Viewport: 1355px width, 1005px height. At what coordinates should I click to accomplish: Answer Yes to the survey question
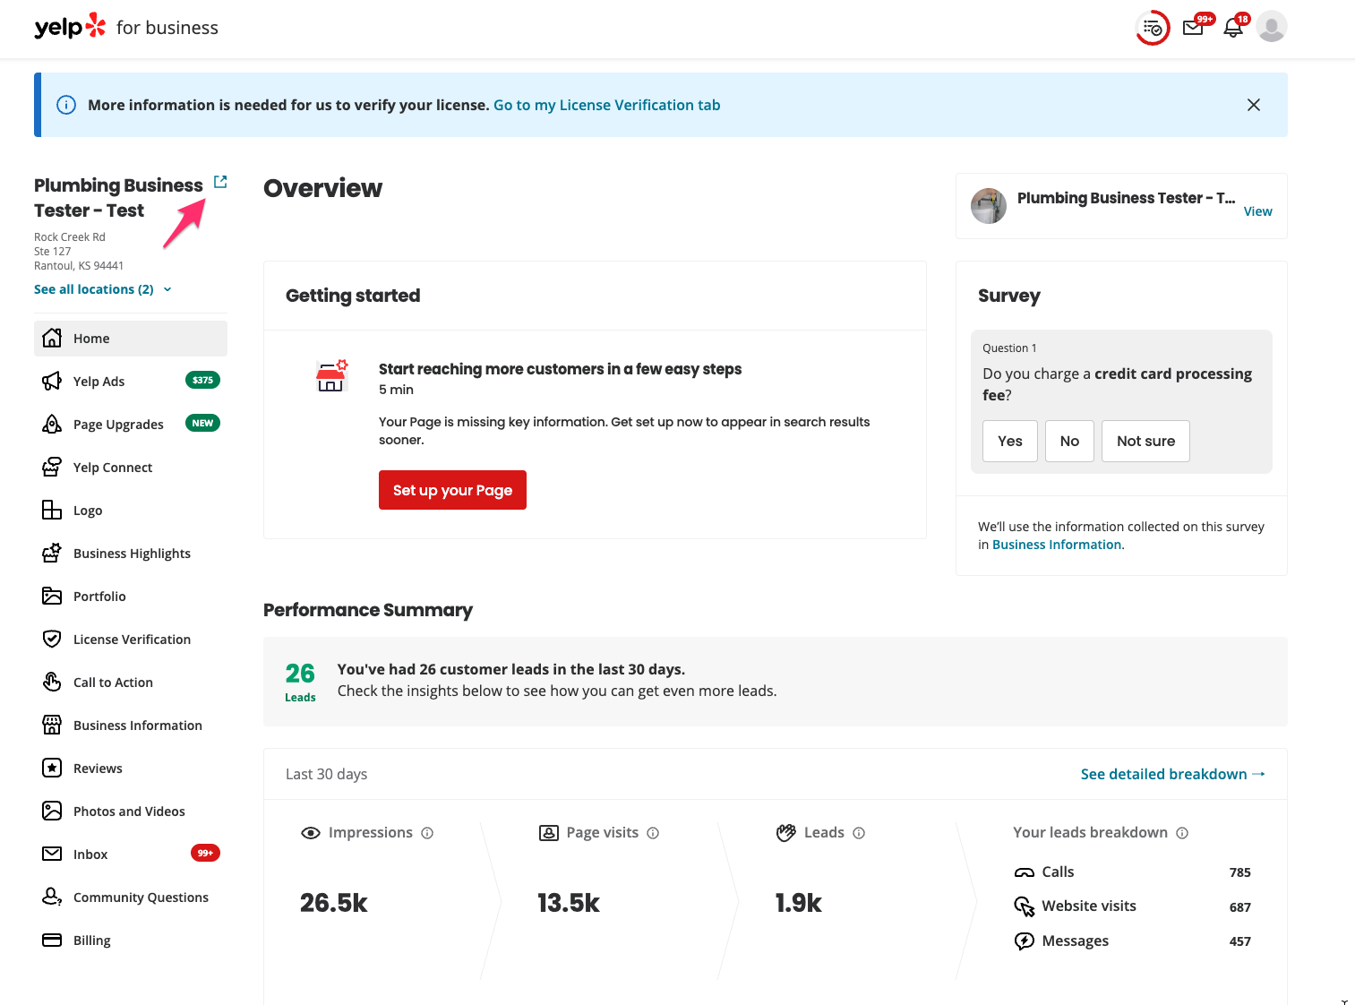pos(1010,442)
